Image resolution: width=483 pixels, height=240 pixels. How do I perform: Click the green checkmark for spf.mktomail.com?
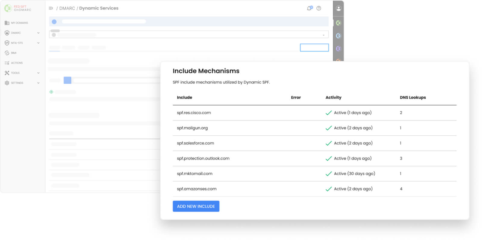[329, 174]
